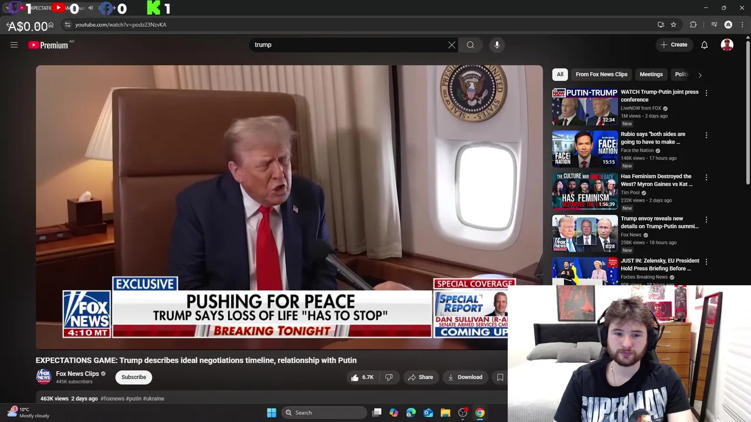The height and width of the screenshot is (422, 751).
Task: Open File Explorer from the taskbar
Action: (x=445, y=413)
